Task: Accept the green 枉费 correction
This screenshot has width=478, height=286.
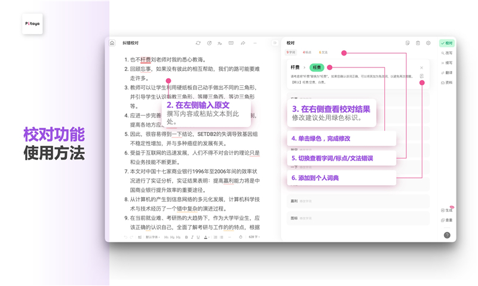Action: (x=317, y=67)
